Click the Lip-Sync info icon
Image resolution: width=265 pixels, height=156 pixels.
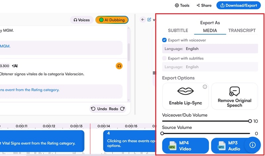point(205,87)
